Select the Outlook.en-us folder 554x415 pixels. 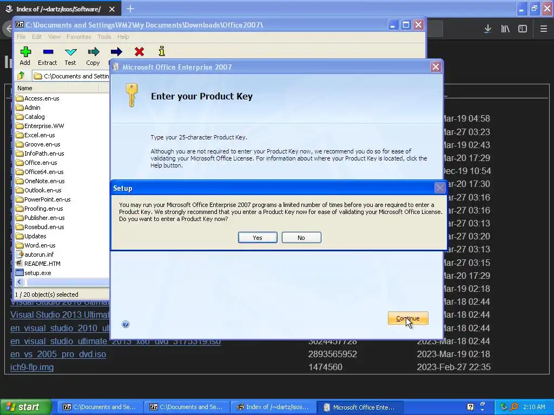point(38,190)
